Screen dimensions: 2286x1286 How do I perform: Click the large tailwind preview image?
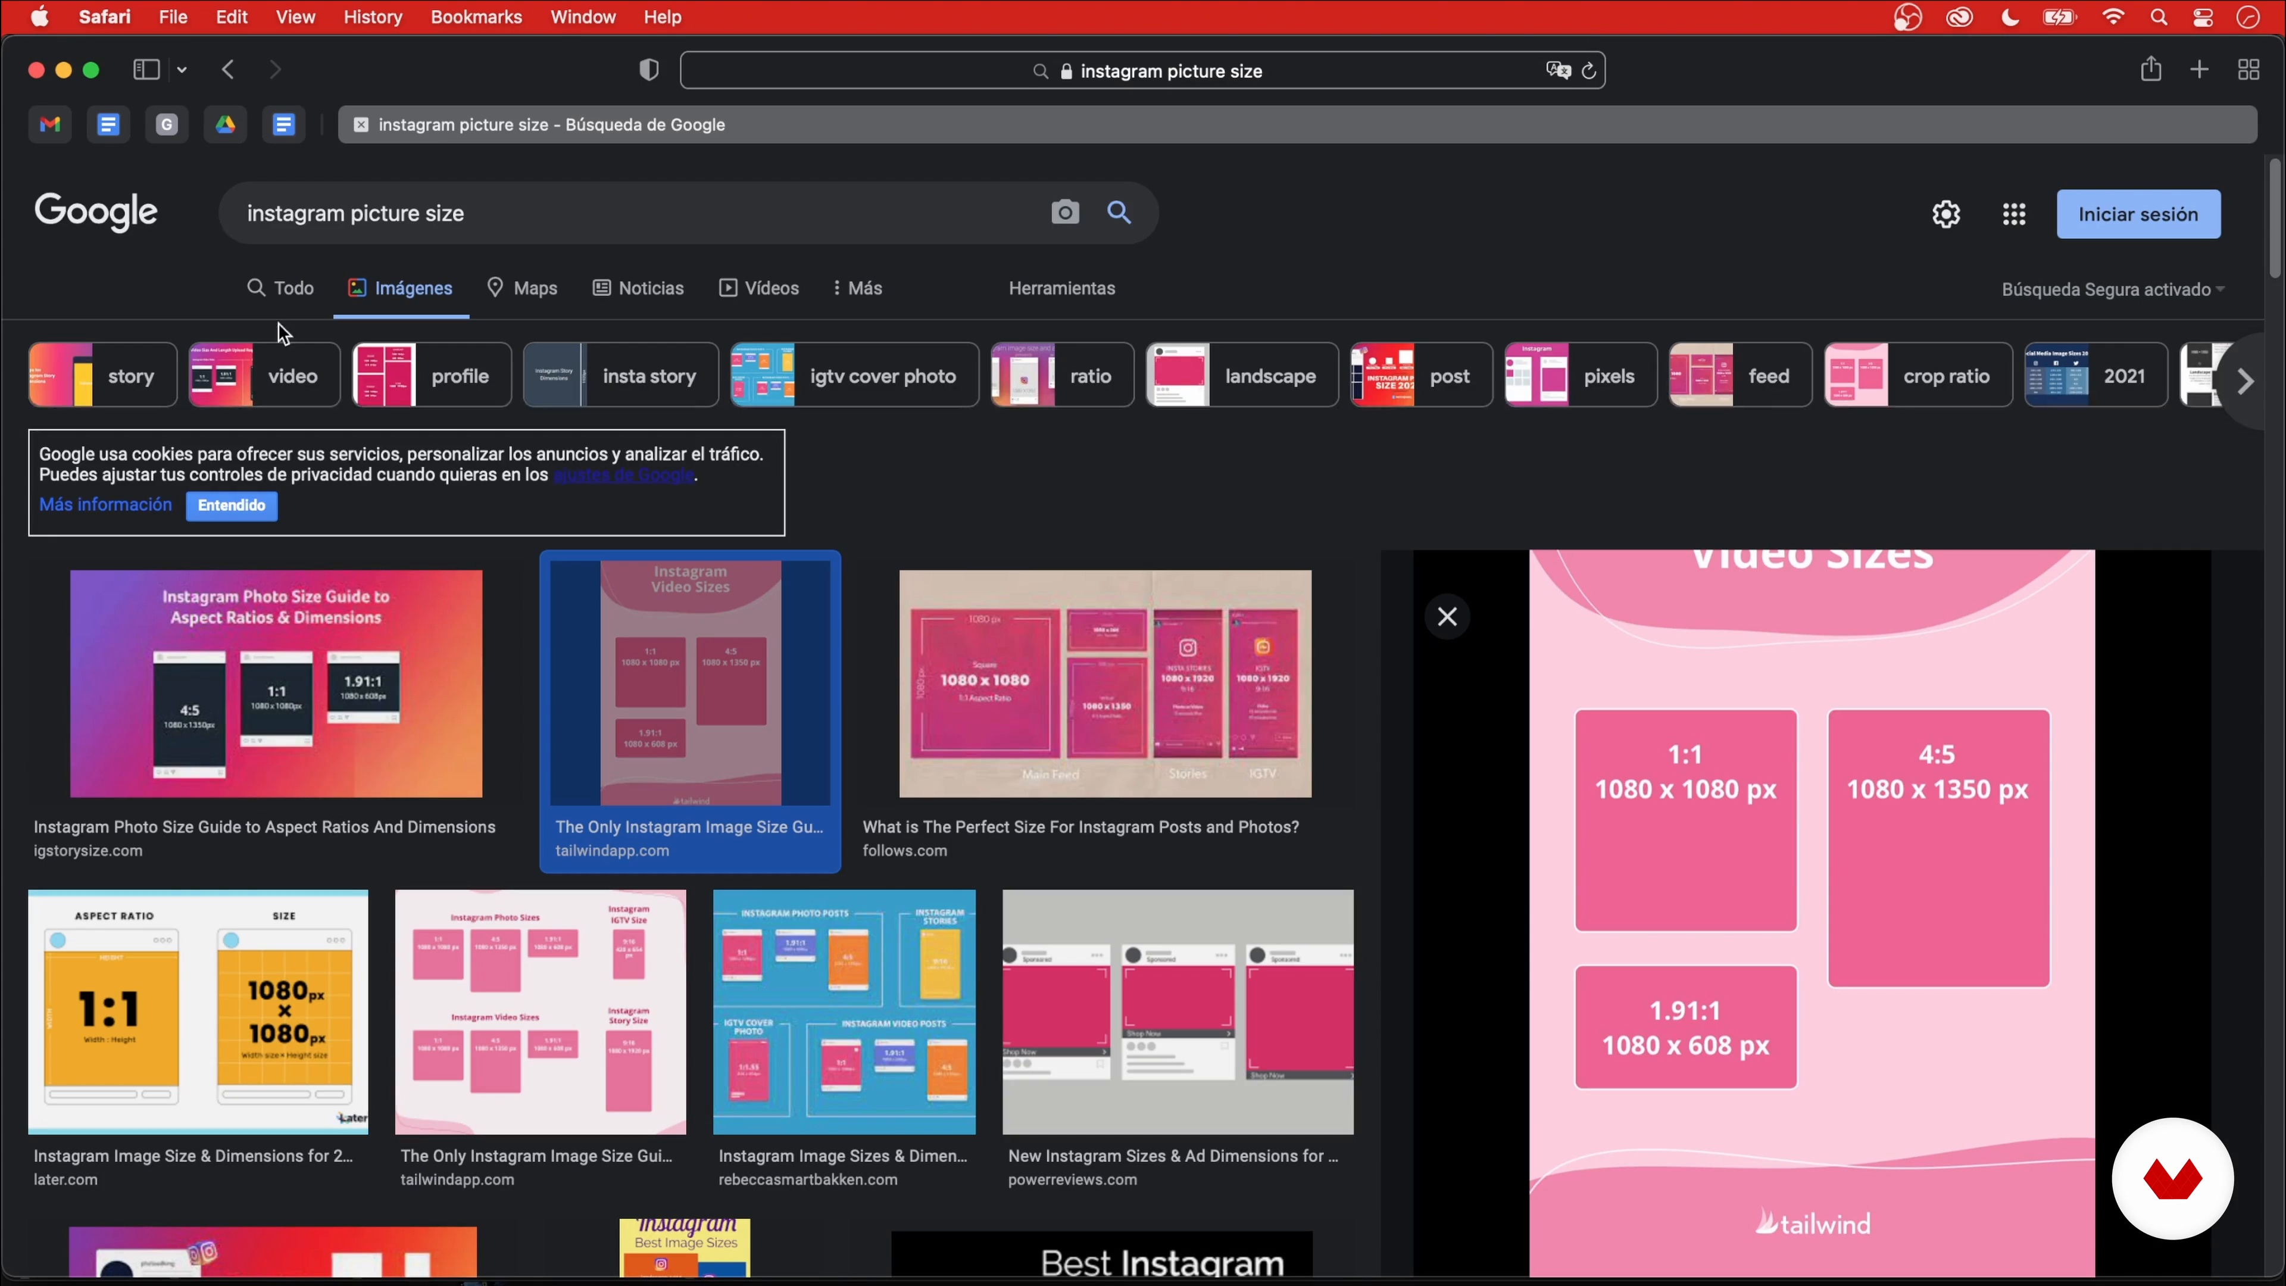tap(1812, 913)
